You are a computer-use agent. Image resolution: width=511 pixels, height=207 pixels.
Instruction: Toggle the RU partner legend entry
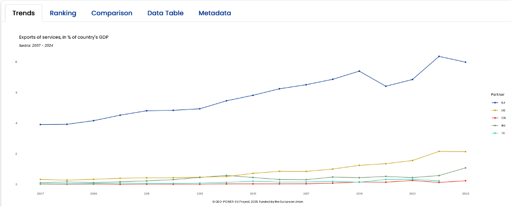[498, 125]
